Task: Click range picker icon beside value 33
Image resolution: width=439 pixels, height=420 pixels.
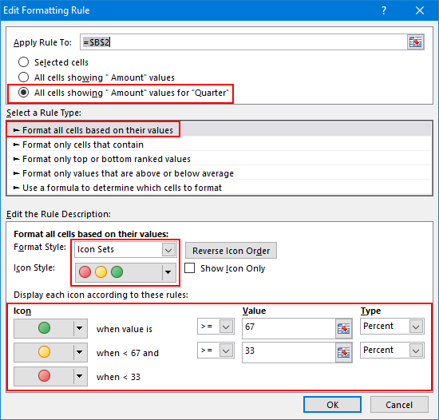Action: pos(343,352)
